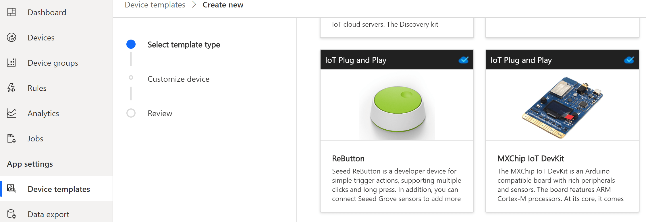Viewport: 646px width, 222px height.
Task: Click the ReButton device thumbnail image
Action: coord(397,106)
